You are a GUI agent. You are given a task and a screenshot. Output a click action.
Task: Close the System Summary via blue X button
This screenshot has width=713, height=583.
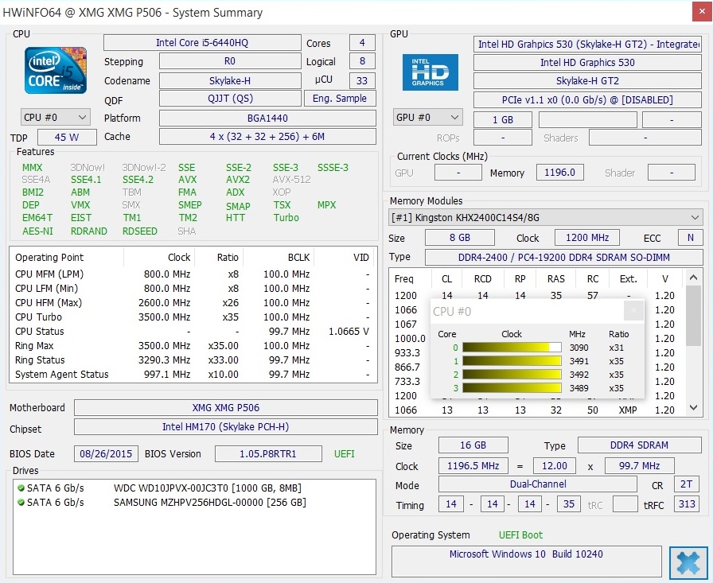coord(688,563)
